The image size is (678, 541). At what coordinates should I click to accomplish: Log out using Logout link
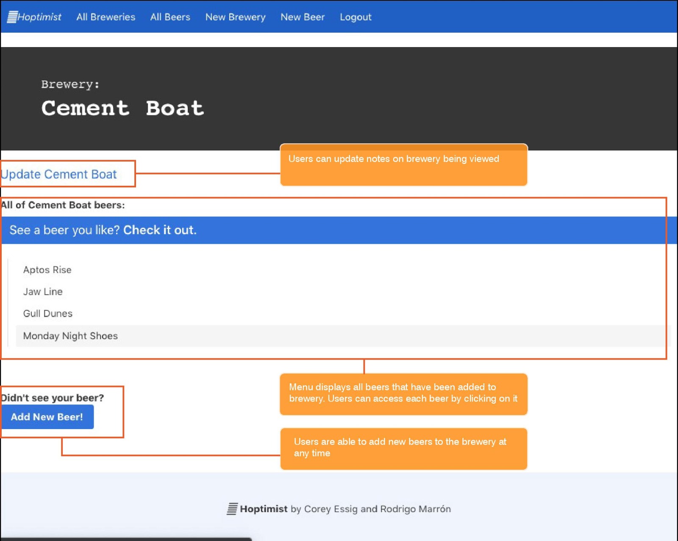[356, 17]
